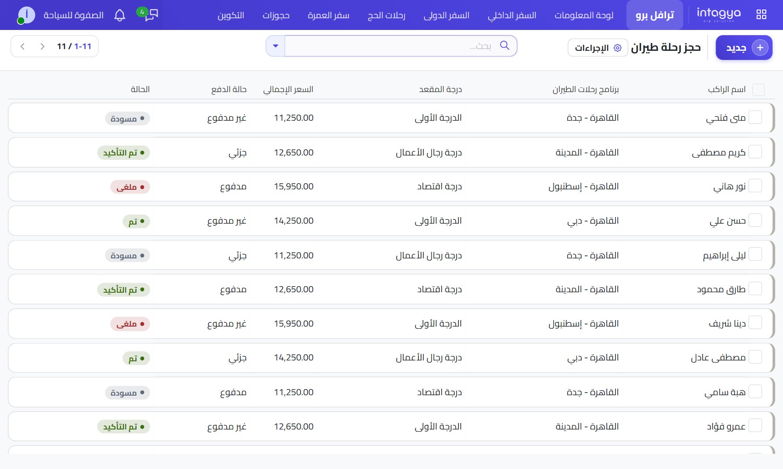Expand search options dropdown arrow
Viewport: 783px width, 469px height.
(x=275, y=46)
